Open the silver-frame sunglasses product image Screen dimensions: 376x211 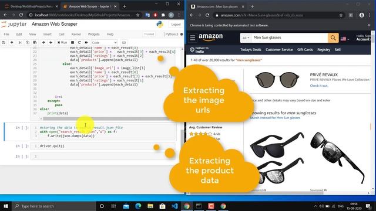(x=337, y=158)
